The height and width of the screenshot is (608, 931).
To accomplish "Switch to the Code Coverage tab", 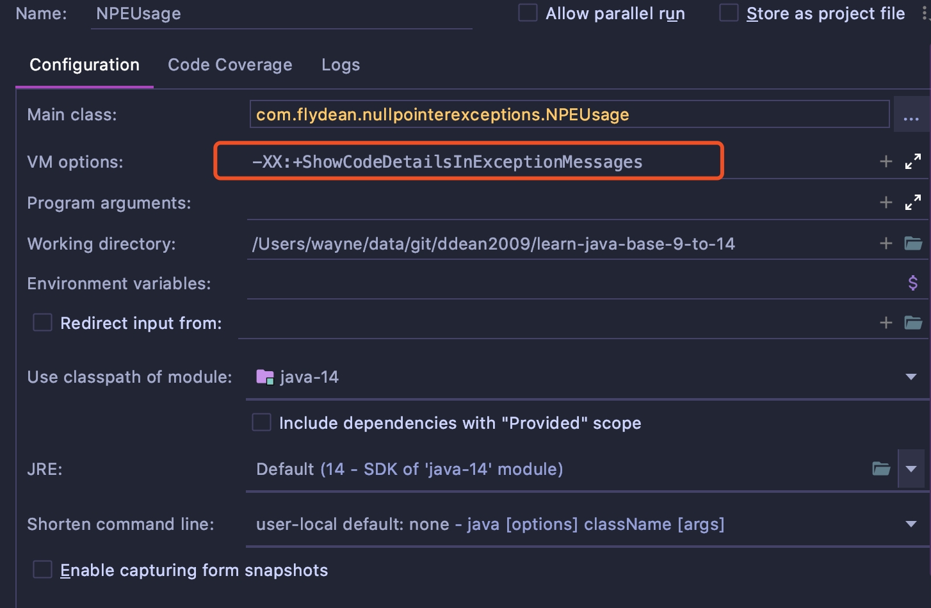I will point(230,65).
